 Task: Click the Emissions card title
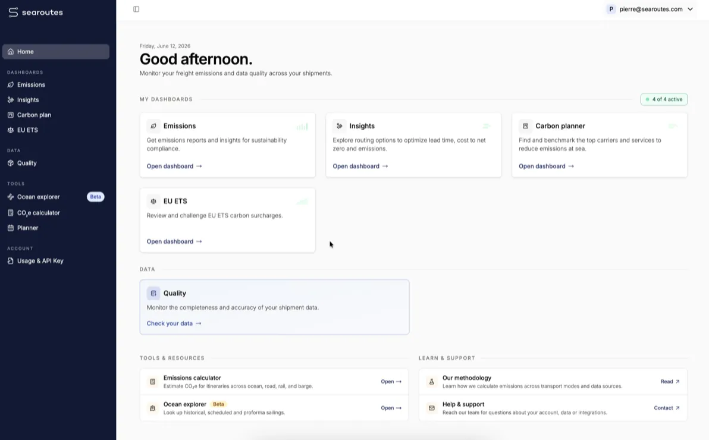pos(180,126)
